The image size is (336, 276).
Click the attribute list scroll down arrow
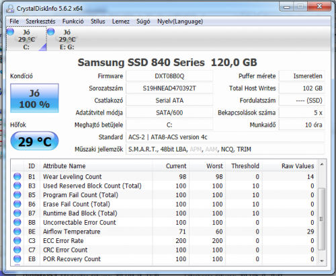322,261
